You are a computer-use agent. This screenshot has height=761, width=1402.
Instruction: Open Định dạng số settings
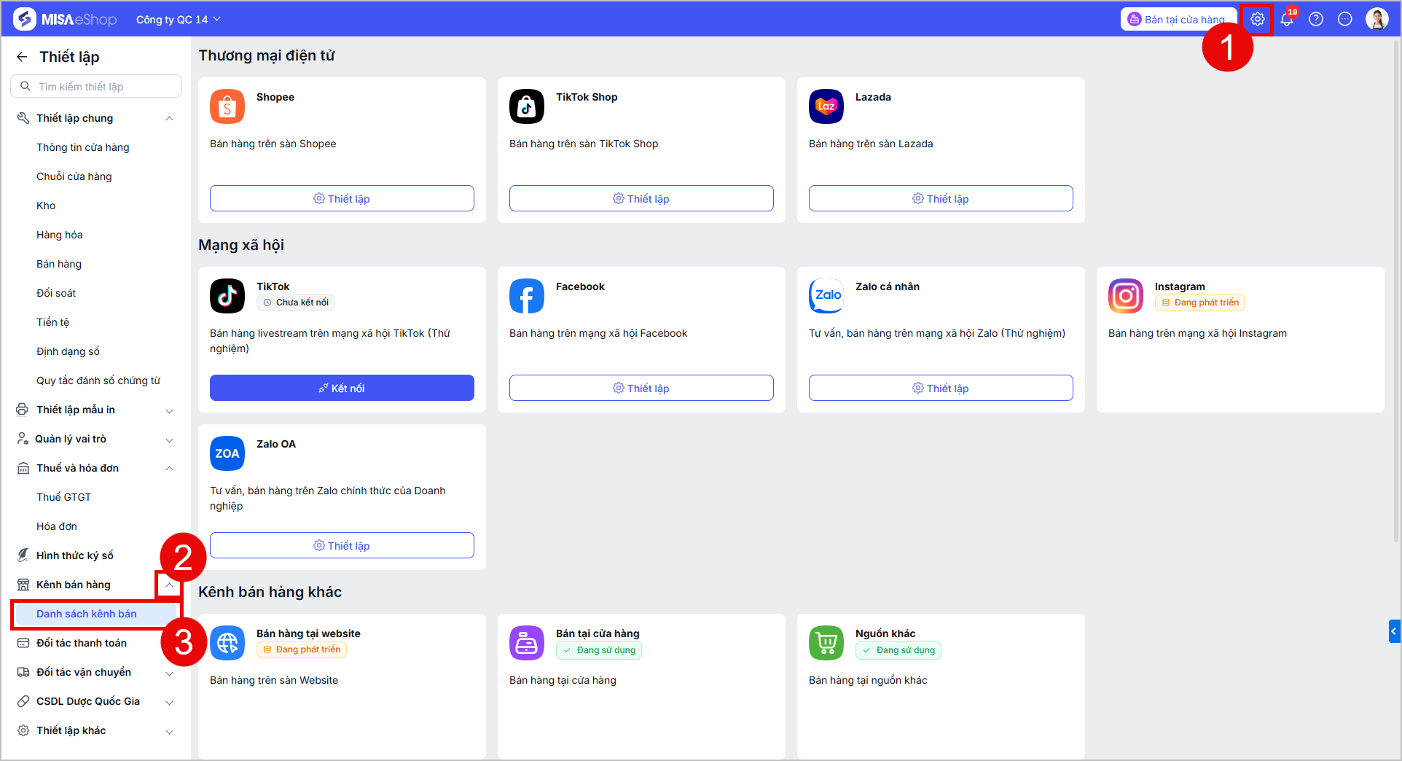pyautogui.click(x=68, y=351)
